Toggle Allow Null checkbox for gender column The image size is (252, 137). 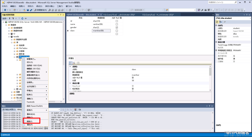(x=117, y=28)
